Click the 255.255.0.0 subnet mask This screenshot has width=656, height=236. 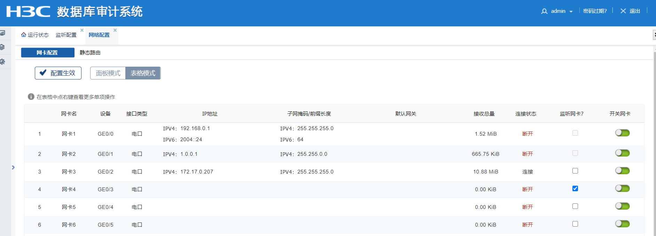pyautogui.click(x=312, y=154)
